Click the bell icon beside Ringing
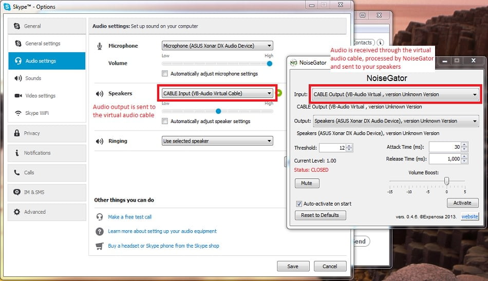 pos(100,141)
